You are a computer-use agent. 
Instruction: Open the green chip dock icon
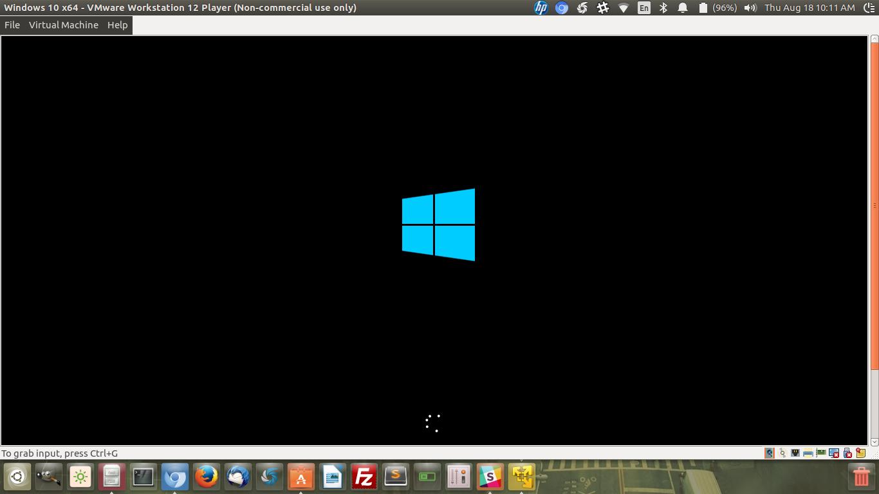pos(427,477)
